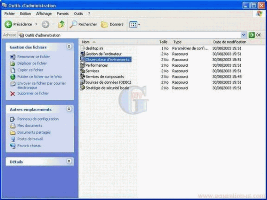The image size is (267, 200).
Task: Sort by Date de modification header
Action: 230,42
